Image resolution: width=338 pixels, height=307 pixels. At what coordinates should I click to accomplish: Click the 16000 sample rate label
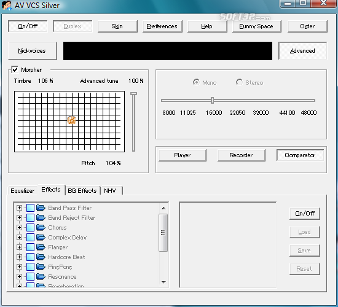pos(214,113)
